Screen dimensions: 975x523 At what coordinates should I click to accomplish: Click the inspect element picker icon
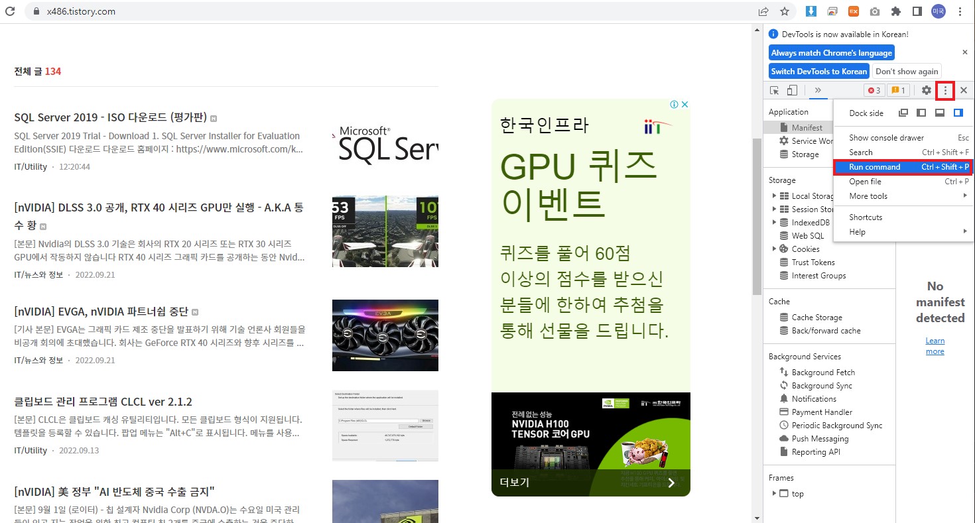774,90
